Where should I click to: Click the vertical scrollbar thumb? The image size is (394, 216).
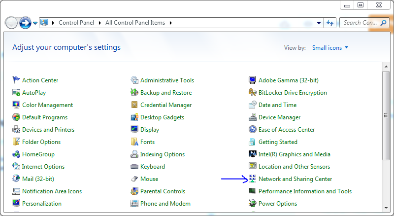pyautogui.click(x=386, y=115)
